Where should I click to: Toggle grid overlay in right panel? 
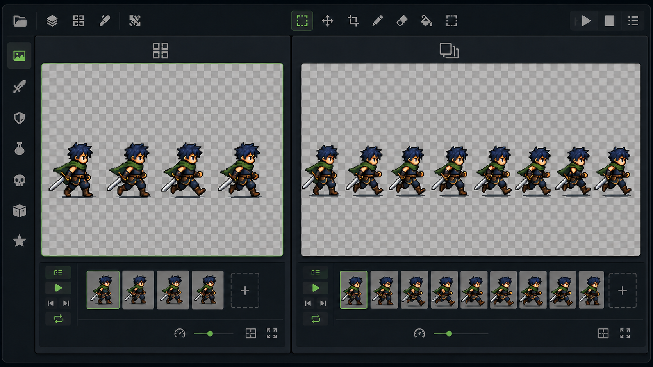point(603,333)
